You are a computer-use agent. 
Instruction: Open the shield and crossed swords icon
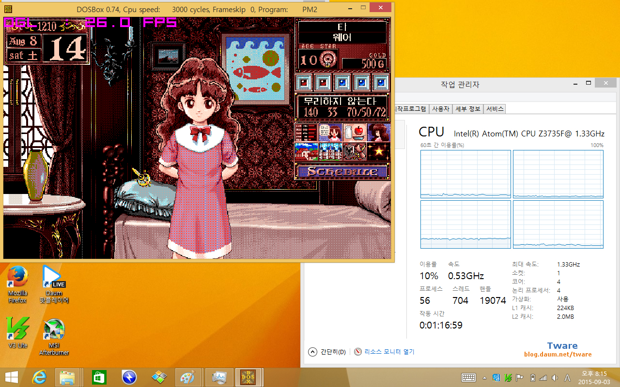coord(355,151)
